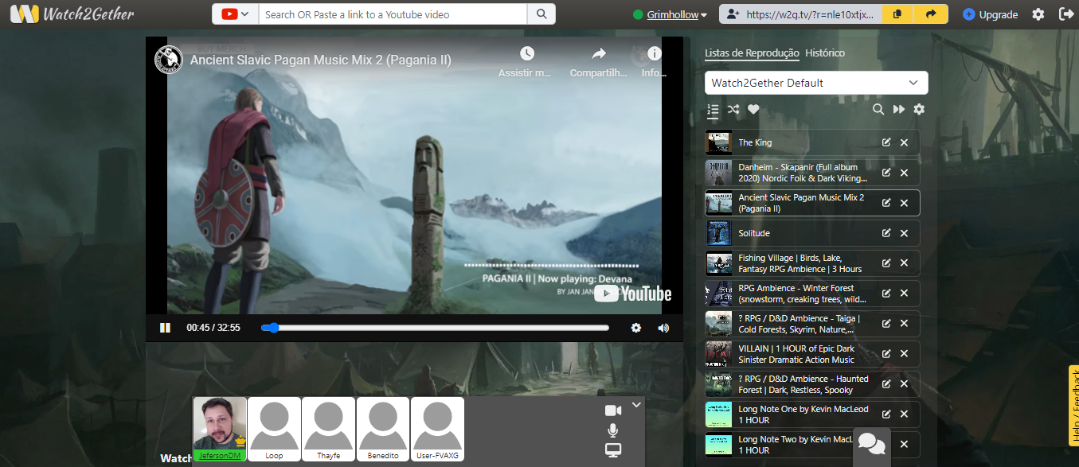Toggle mute with the speaker icon

663,328
